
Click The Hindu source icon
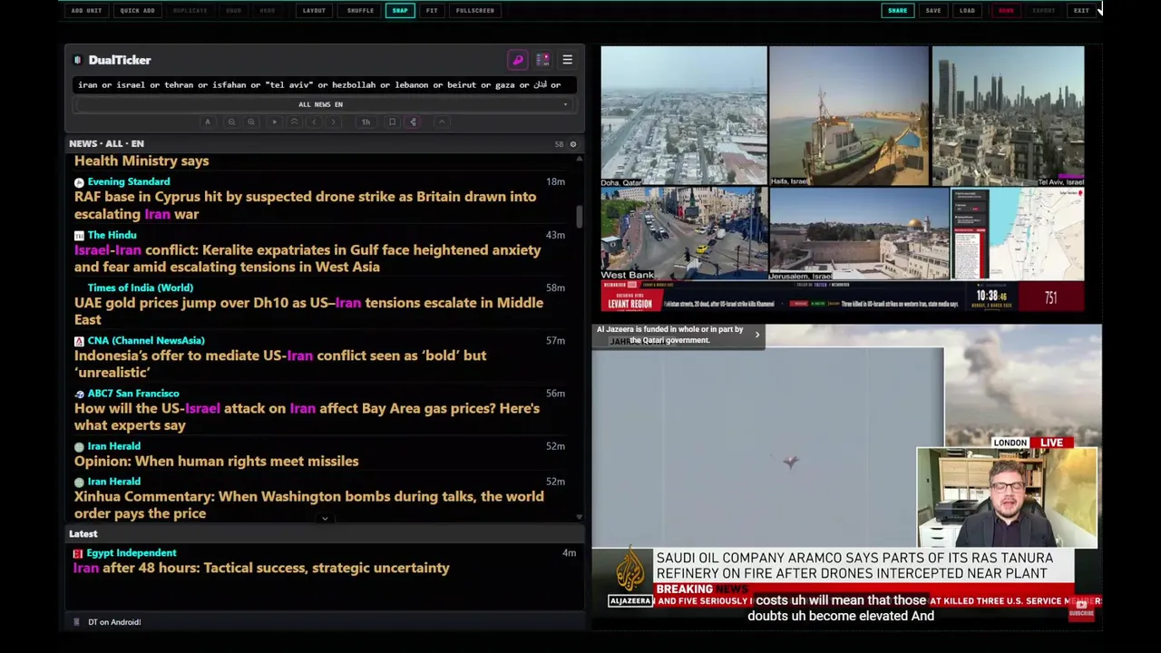tap(79, 236)
